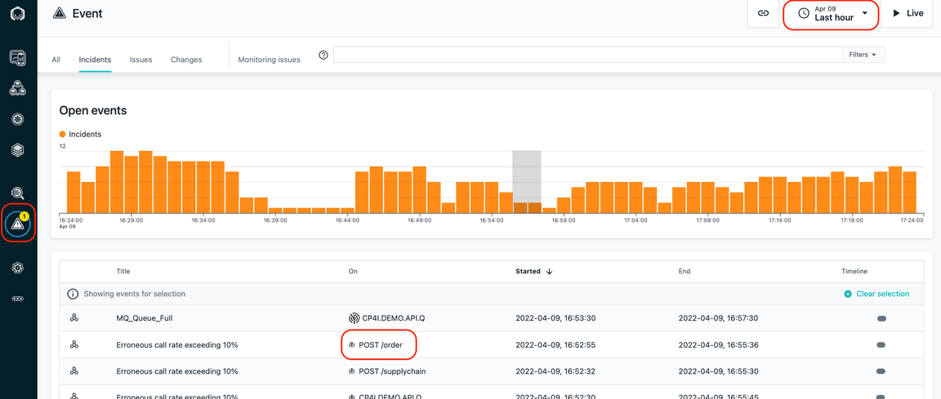Open POST /order entity link
Image resolution: width=941 pixels, height=399 pixels.
(381, 344)
